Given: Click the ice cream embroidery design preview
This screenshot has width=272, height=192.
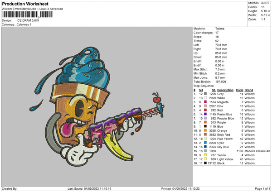Looking at the screenshot, I should click(x=97, y=106).
